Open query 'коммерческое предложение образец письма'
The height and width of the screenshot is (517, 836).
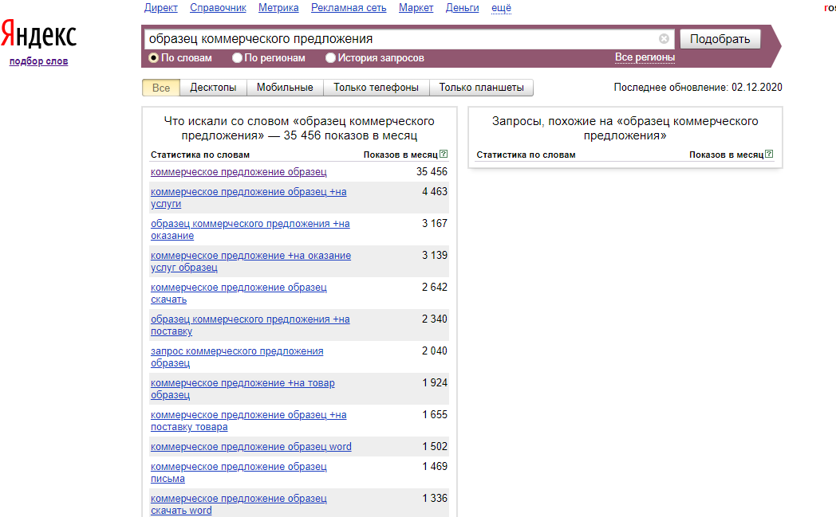[239, 473]
